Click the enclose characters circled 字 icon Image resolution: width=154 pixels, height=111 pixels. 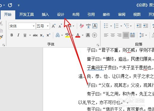(x=94, y=35)
